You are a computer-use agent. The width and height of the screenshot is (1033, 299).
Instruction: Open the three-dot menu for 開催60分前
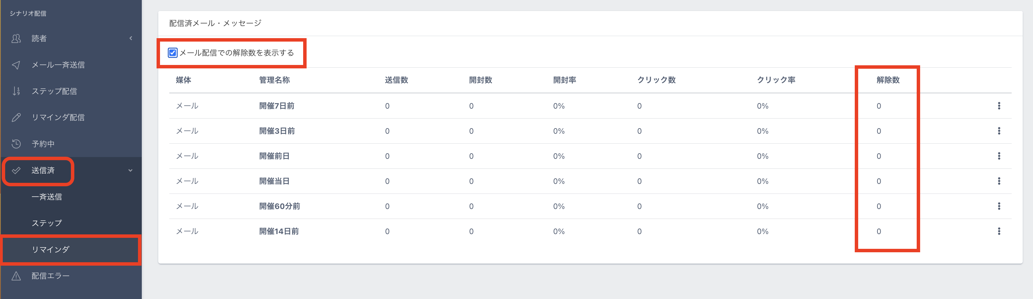[x=999, y=206]
